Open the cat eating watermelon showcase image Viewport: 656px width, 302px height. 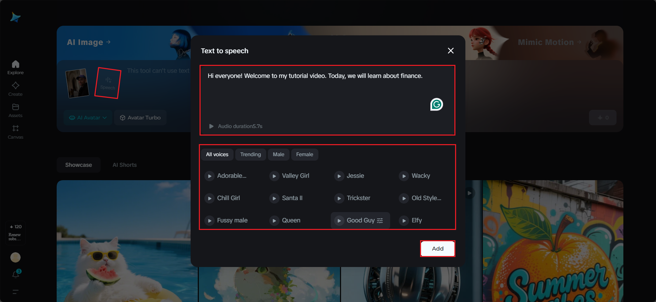point(127,241)
